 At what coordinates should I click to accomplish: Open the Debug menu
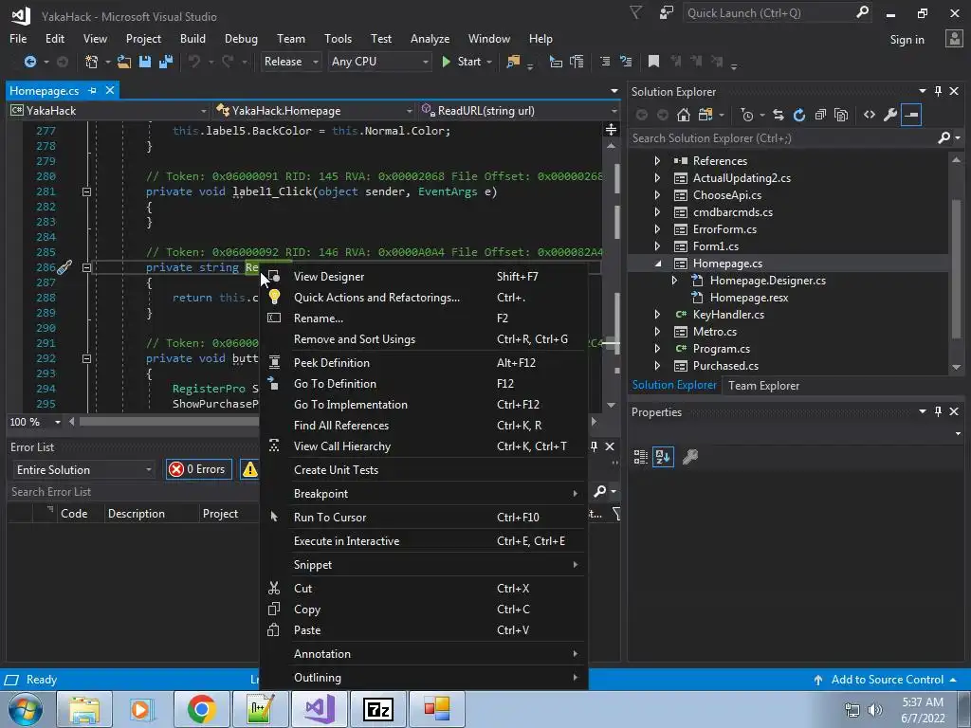click(x=241, y=38)
